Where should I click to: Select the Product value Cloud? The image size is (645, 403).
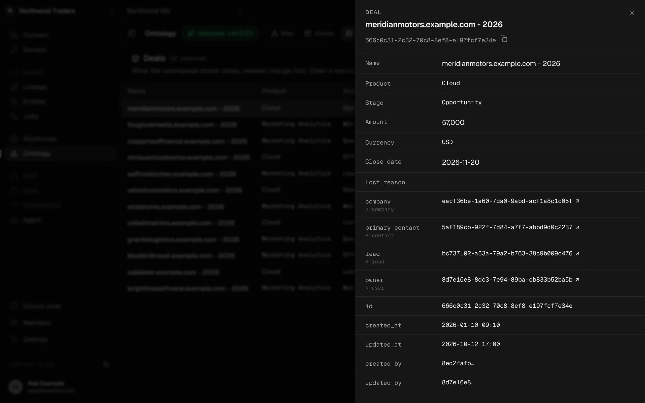(451, 83)
